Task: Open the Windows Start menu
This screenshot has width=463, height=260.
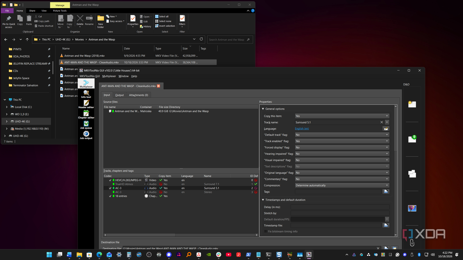Action: [x=49, y=254]
